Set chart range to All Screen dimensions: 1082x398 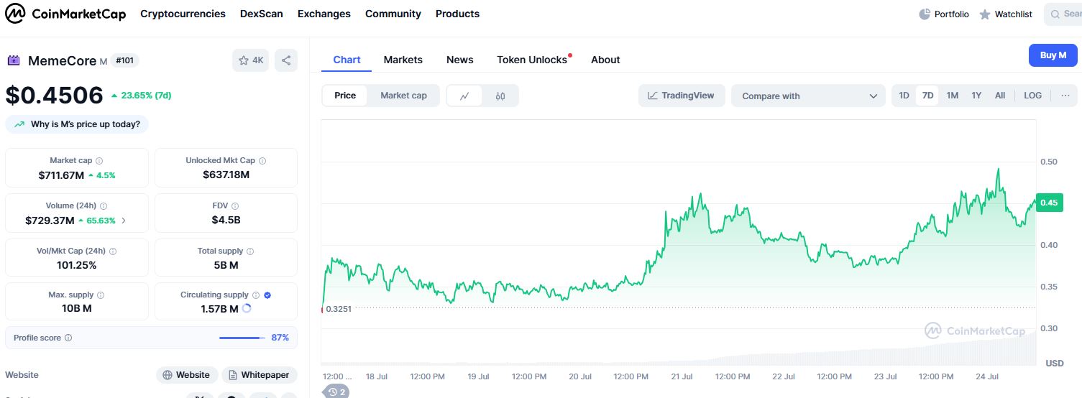1000,96
